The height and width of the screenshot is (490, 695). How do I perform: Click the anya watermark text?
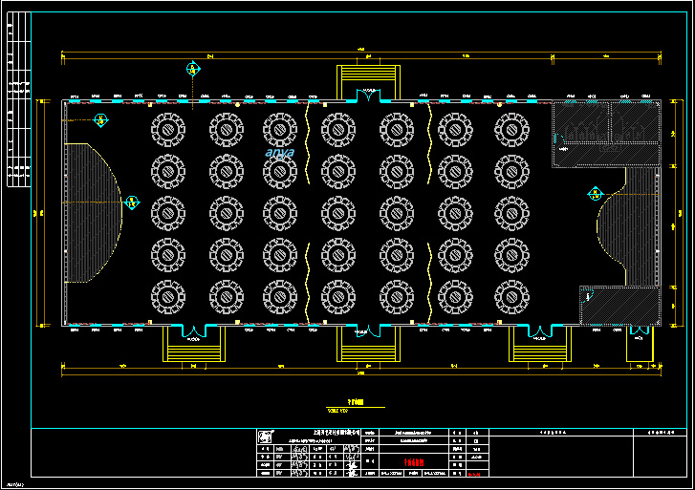[280, 152]
